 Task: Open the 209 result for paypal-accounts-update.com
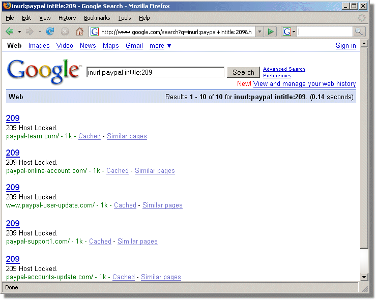coord(13,259)
